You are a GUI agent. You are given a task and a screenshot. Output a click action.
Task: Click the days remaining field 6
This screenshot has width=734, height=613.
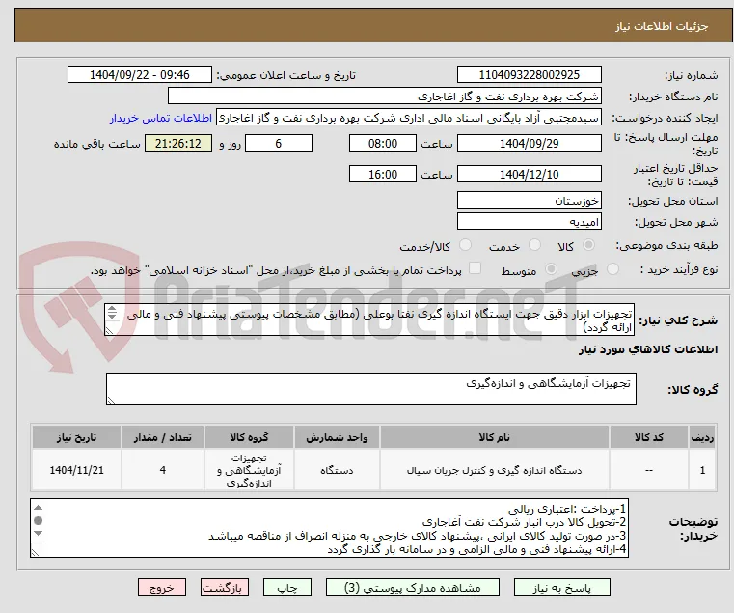[x=279, y=144]
